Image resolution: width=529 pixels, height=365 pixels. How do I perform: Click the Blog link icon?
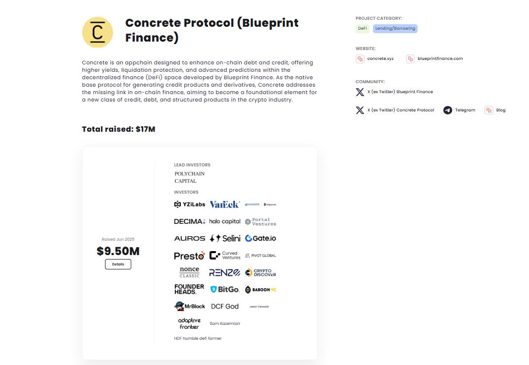coord(489,110)
